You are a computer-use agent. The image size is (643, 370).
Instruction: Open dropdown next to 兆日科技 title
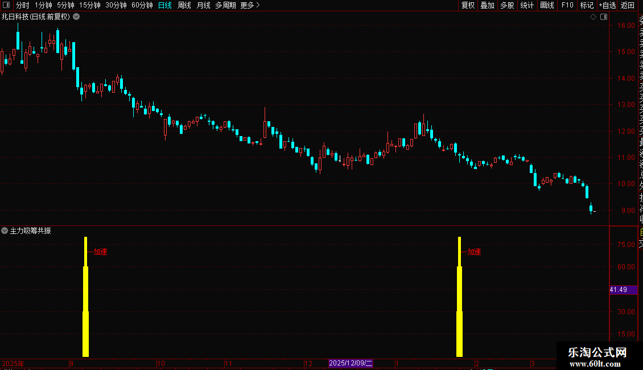pos(76,17)
